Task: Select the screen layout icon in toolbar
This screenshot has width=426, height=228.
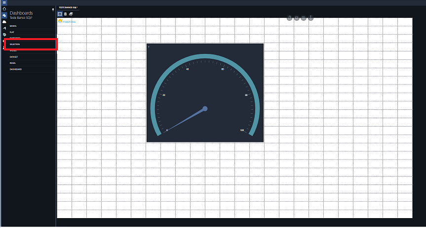Action: [60, 14]
